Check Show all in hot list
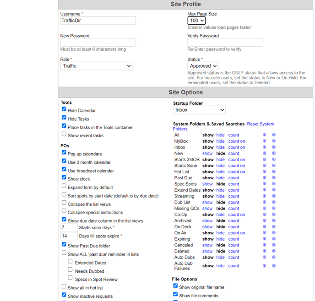Image resolution: width=315 pixels, height=301 pixels. click(x=64, y=286)
